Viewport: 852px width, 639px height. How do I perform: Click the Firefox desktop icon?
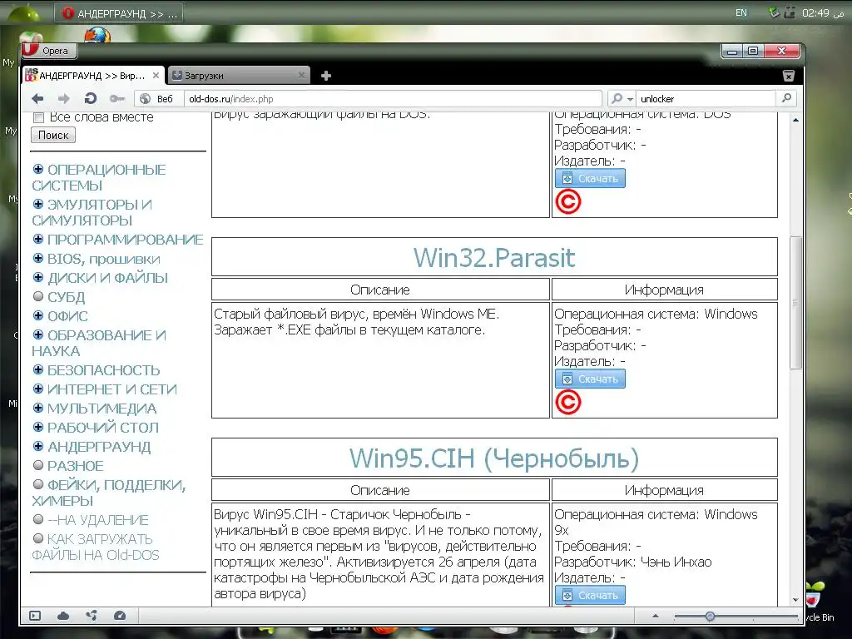click(x=97, y=35)
